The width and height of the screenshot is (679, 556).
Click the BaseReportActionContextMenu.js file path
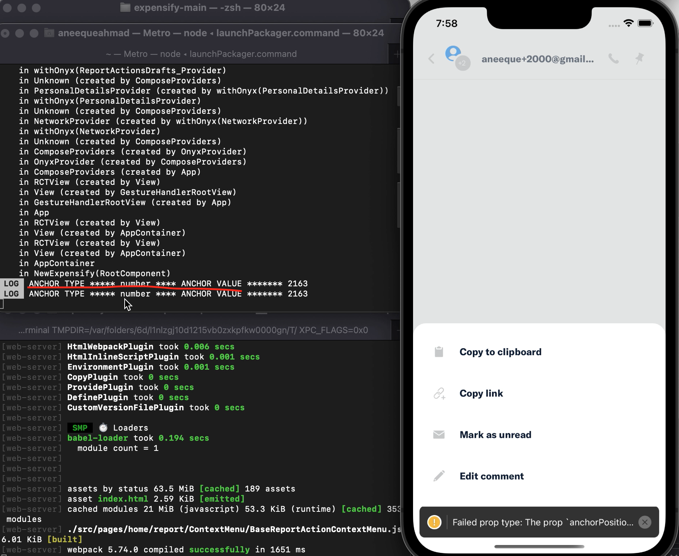(234, 529)
